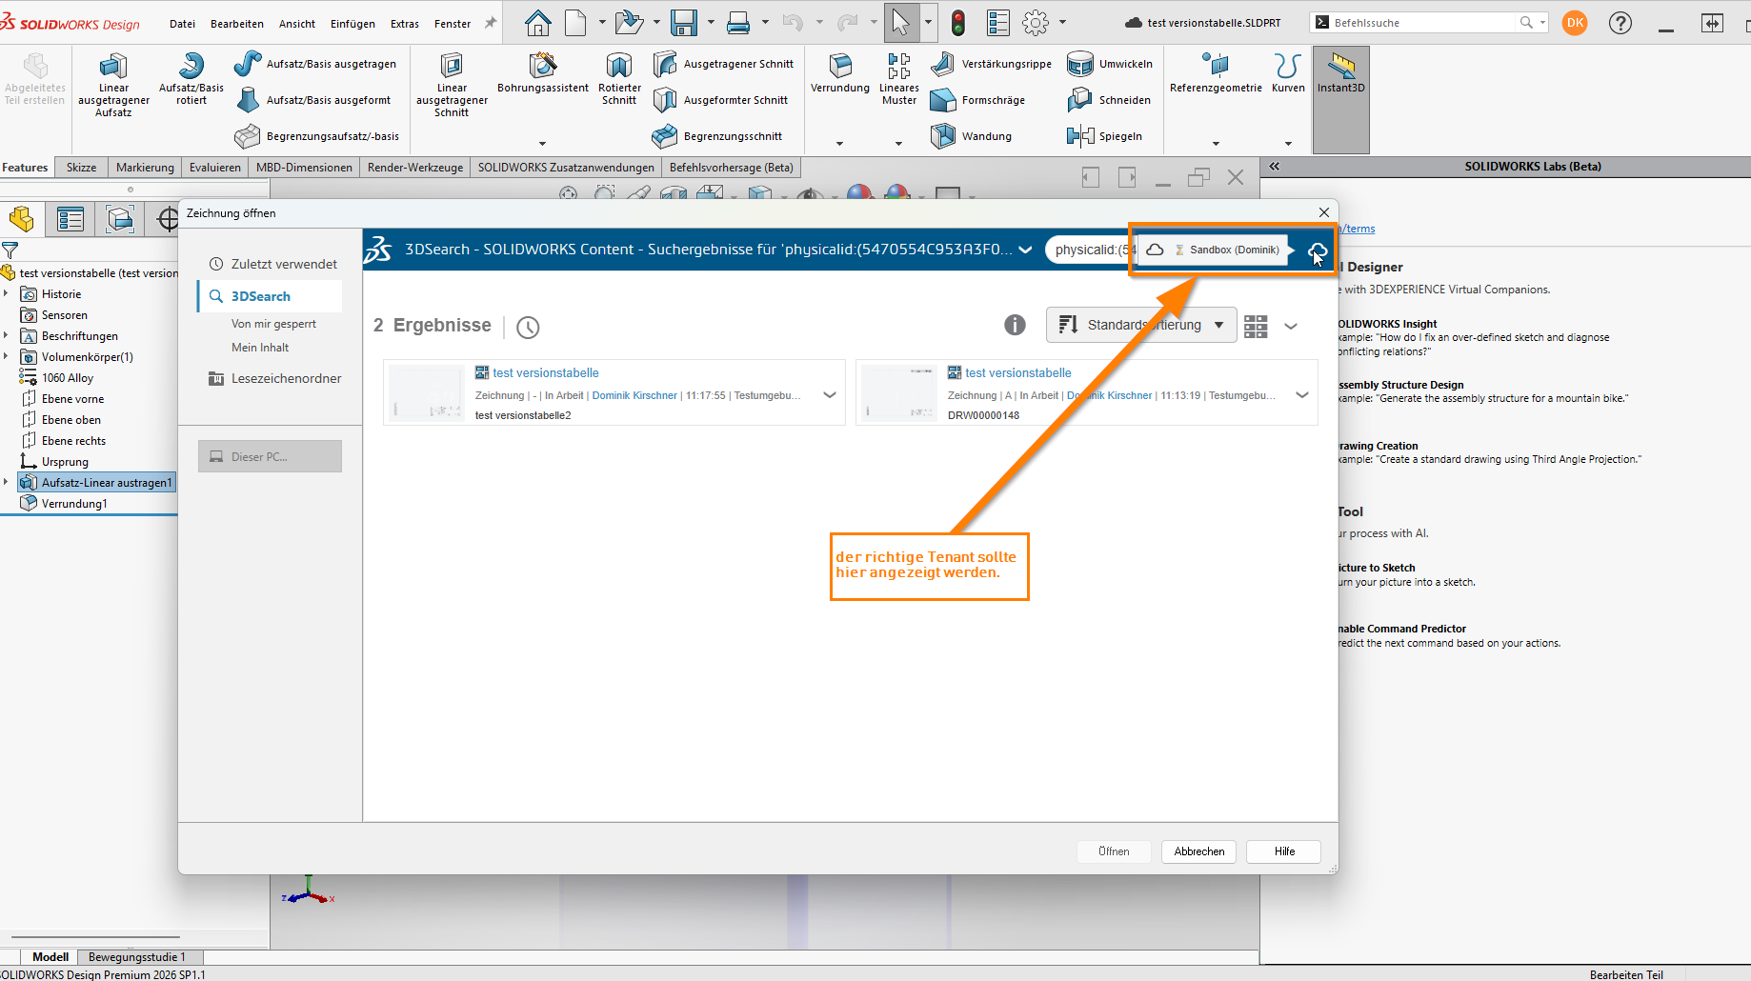The width and height of the screenshot is (1751, 981).
Task: Click the Dominik Kirschner link in the first result
Action: pyautogui.click(x=634, y=395)
